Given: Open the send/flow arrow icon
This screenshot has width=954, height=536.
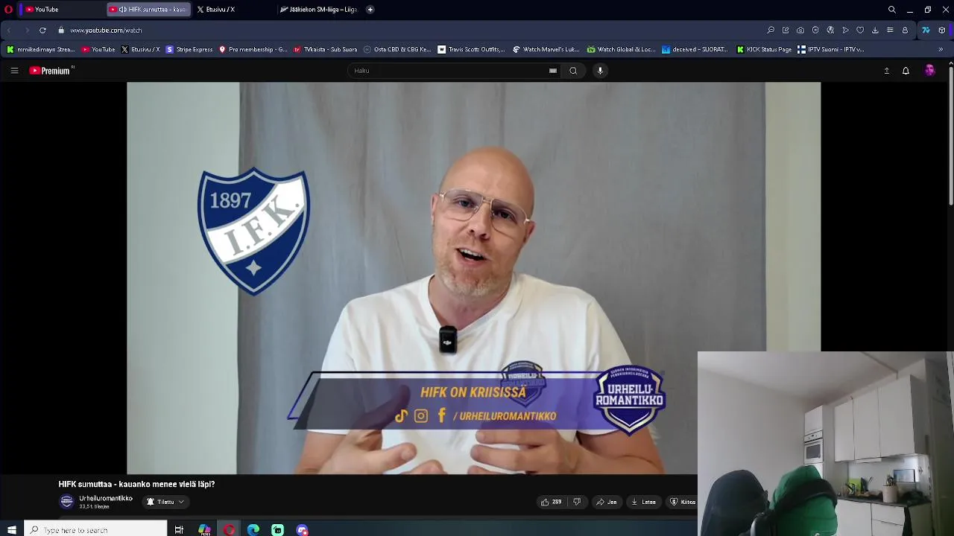Looking at the screenshot, I should [845, 31].
